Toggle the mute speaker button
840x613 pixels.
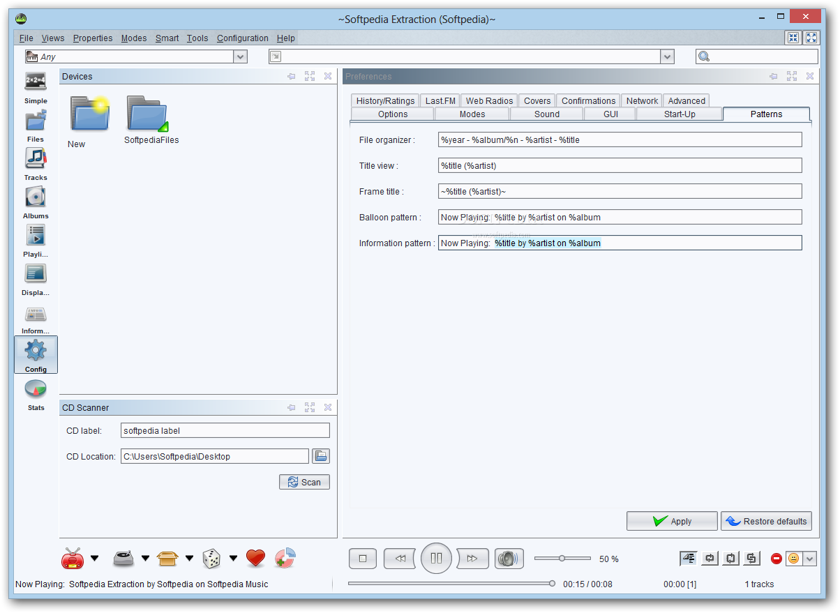coord(509,559)
